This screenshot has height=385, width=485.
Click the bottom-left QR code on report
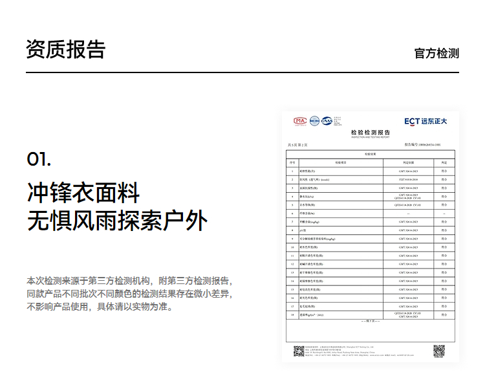[299, 351]
